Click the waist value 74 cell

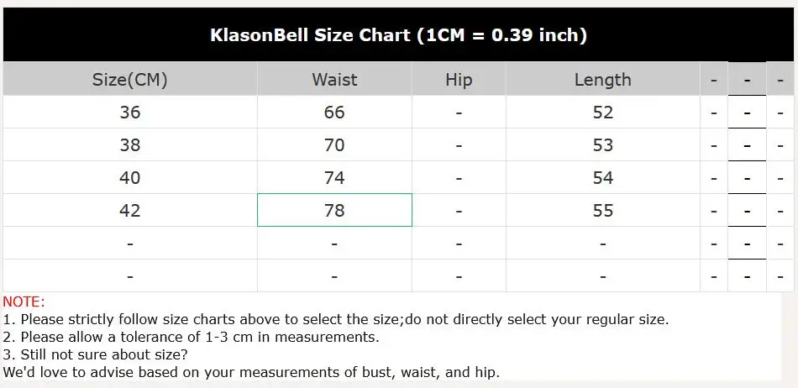(x=334, y=178)
